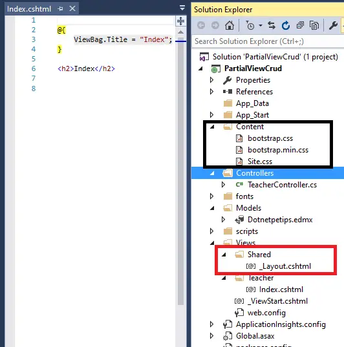Select the Index.cshtml editor tab
The width and height of the screenshot is (344, 347).
tap(29, 9)
